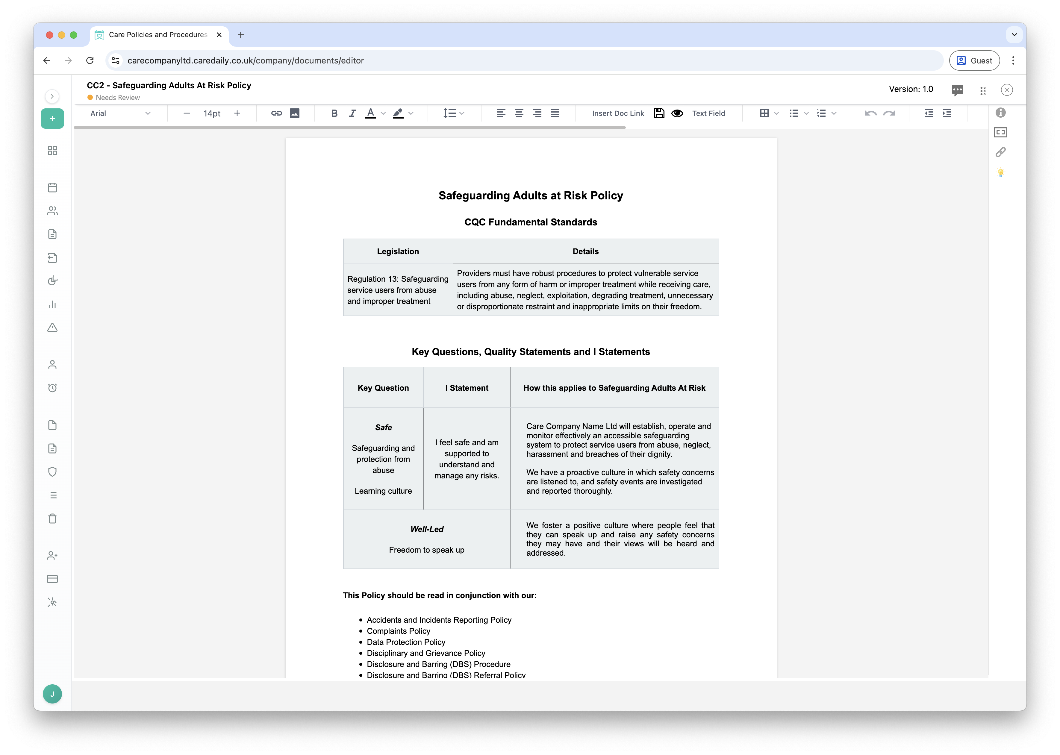The height and width of the screenshot is (755, 1060).
Task: Open the table insert dropdown
Action: [769, 113]
